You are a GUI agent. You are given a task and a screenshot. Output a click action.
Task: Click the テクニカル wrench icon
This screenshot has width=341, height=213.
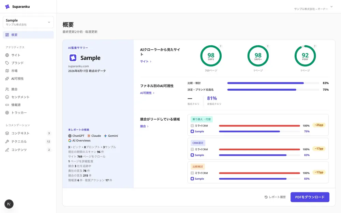click(x=7, y=141)
